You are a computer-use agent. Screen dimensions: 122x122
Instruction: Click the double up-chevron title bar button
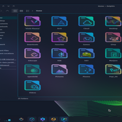click(3, 6)
